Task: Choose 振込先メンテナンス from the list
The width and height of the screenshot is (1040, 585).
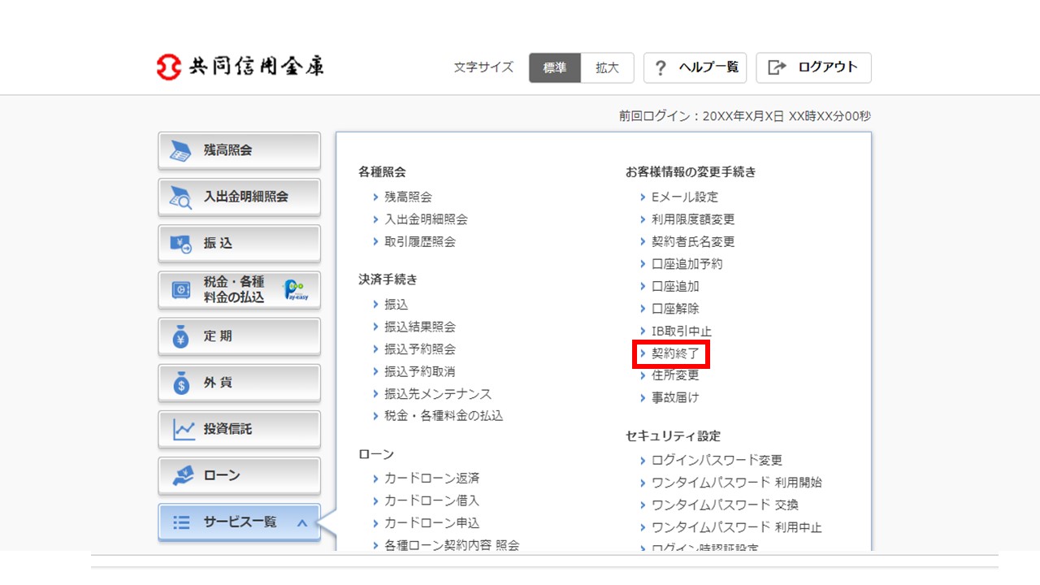Action: point(437,394)
